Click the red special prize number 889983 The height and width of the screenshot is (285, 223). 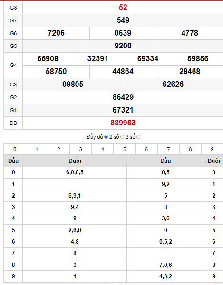click(x=123, y=123)
